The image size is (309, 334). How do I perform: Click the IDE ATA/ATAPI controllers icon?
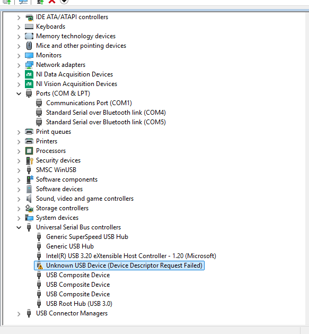[29, 17]
